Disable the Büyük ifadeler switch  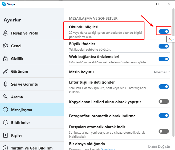click(164, 46)
